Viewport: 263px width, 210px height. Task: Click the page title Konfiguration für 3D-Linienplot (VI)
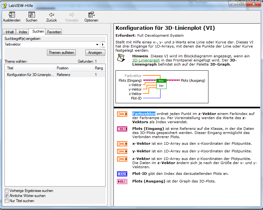[x=165, y=28]
